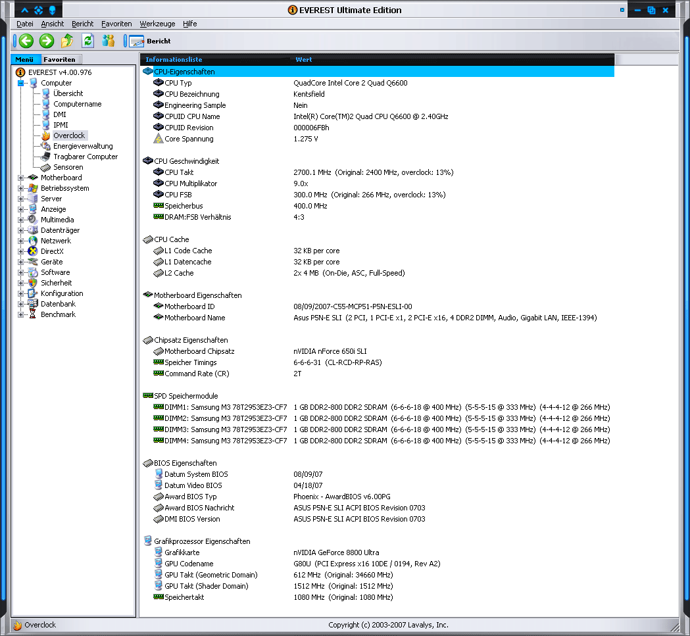The height and width of the screenshot is (636, 690).
Task: Click the Geräte icon in tree
Action: (33, 262)
